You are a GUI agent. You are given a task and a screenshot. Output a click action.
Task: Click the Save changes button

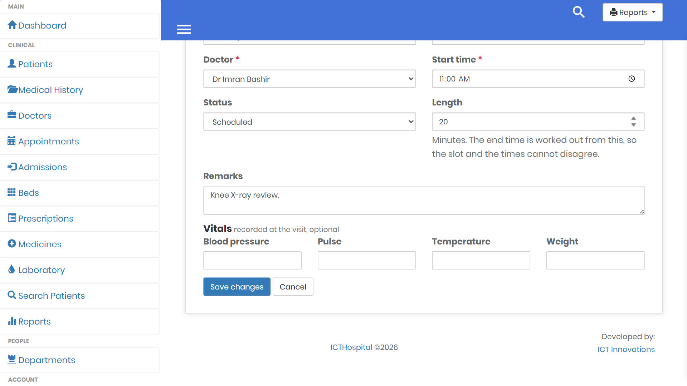(237, 287)
